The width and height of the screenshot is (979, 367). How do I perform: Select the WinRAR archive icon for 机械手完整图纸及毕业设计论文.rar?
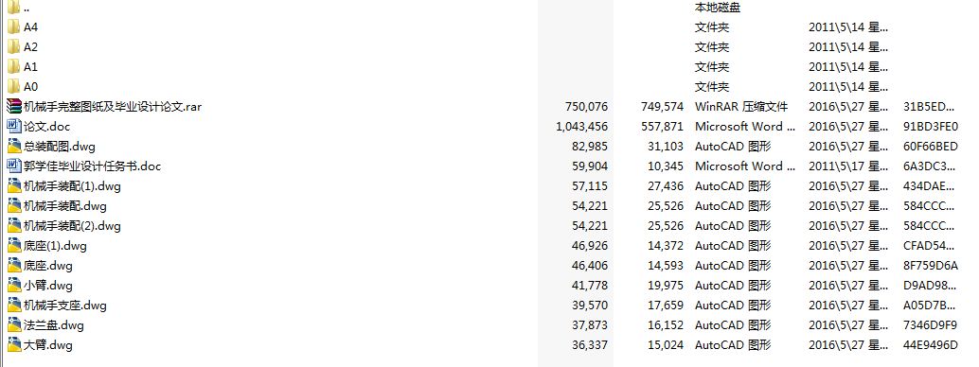point(14,106)
